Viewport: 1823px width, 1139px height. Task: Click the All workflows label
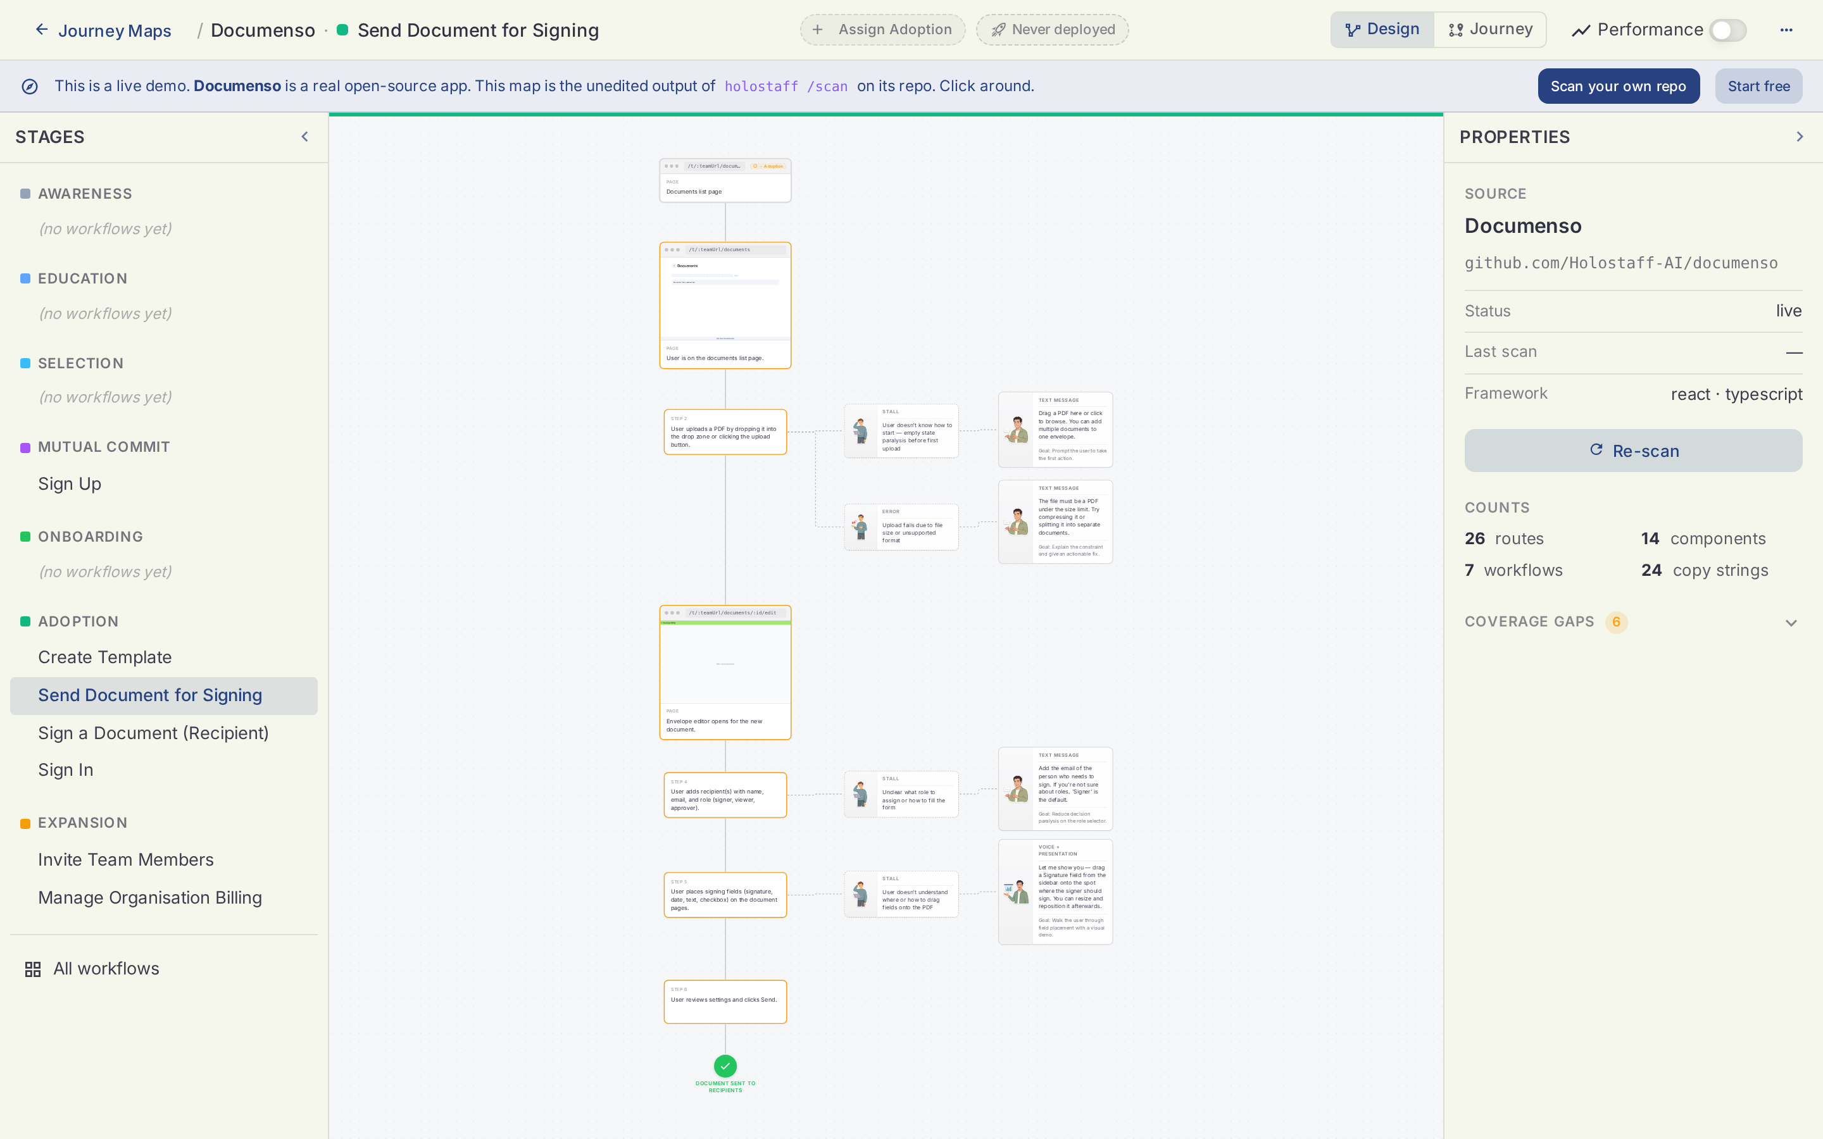coord(106,969)
